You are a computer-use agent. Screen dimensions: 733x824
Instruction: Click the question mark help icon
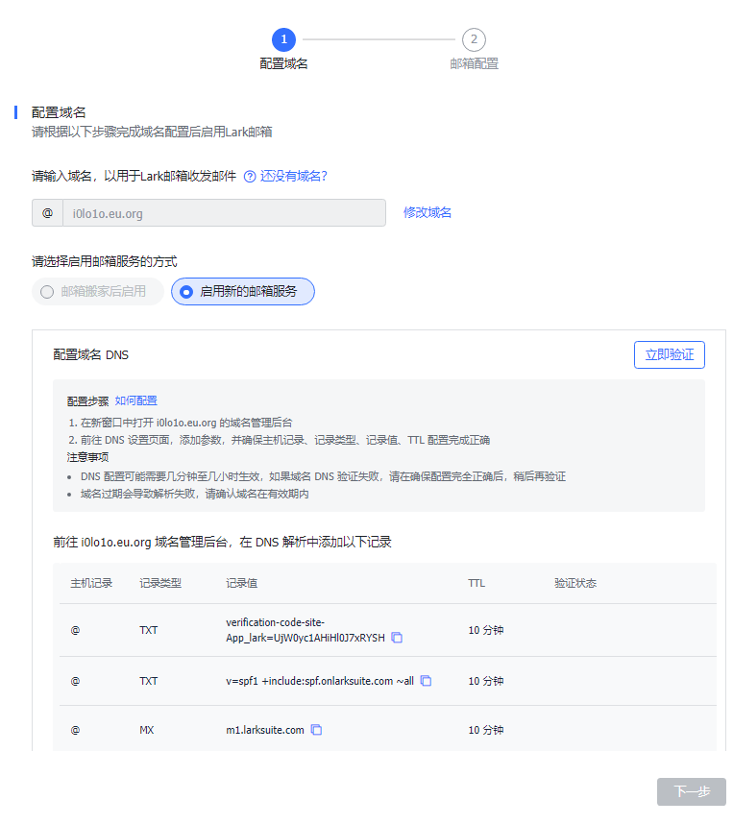click(250, 177)
